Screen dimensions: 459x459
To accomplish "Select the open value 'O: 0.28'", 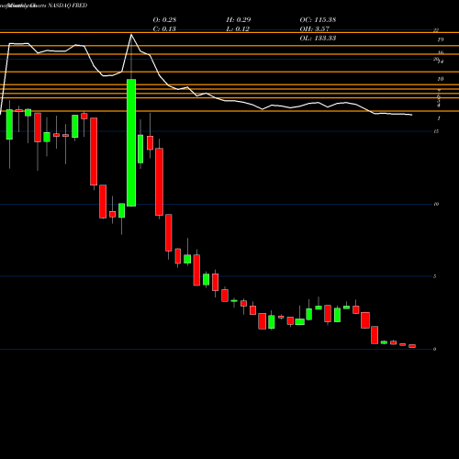I will (164, 19).
